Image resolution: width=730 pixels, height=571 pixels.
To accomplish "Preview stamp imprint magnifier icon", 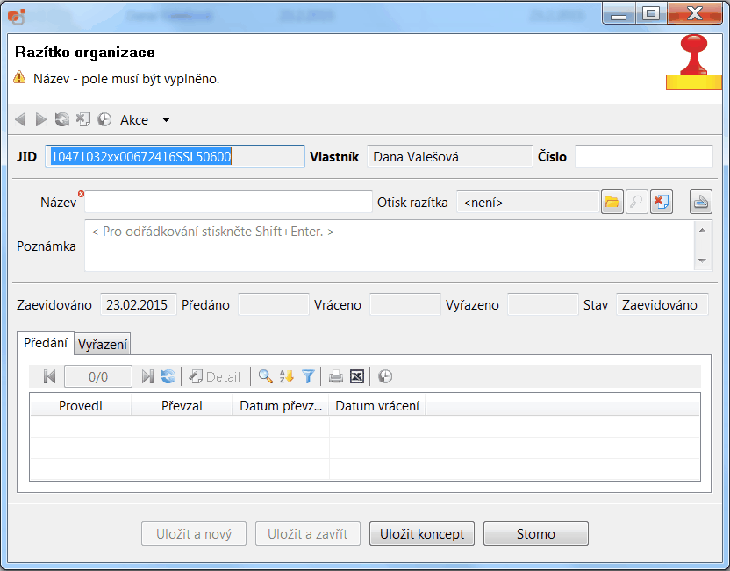I will tap(636, 202).
